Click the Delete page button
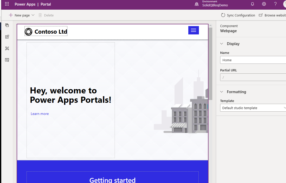The height and width of the screenshot is (183, 286). (46, 15)
